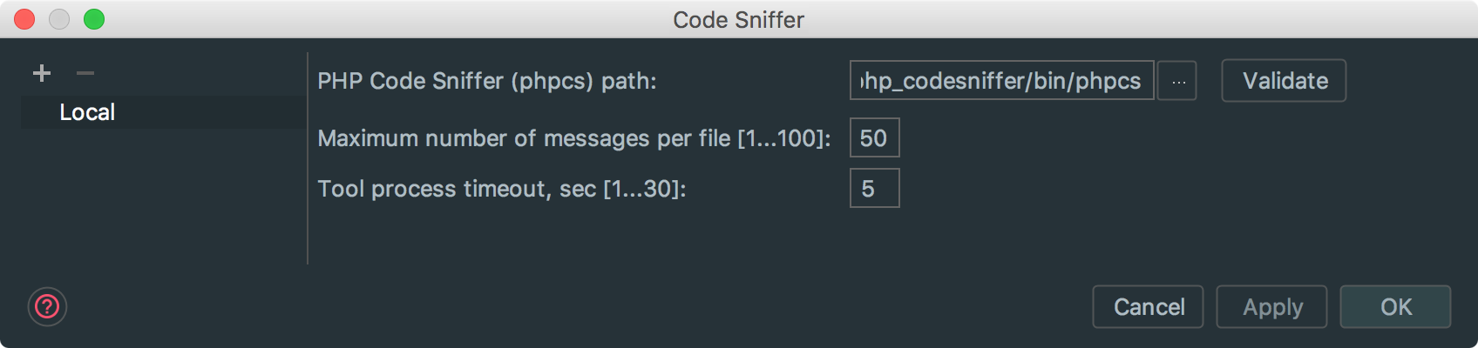The height and width of the screenshot is (348, 1478).
Task: Validate the phpcs path
Action: (x=1284, y=81)
